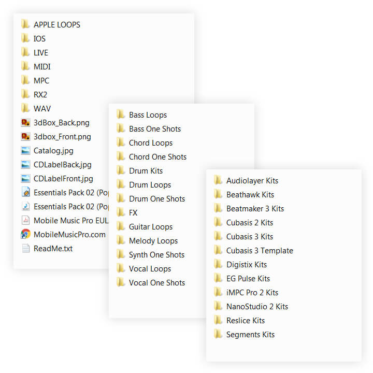The height and width of the screenshot is (373, 373).
Task: Click the RX2 folder icon
Action: click(25, 94)
